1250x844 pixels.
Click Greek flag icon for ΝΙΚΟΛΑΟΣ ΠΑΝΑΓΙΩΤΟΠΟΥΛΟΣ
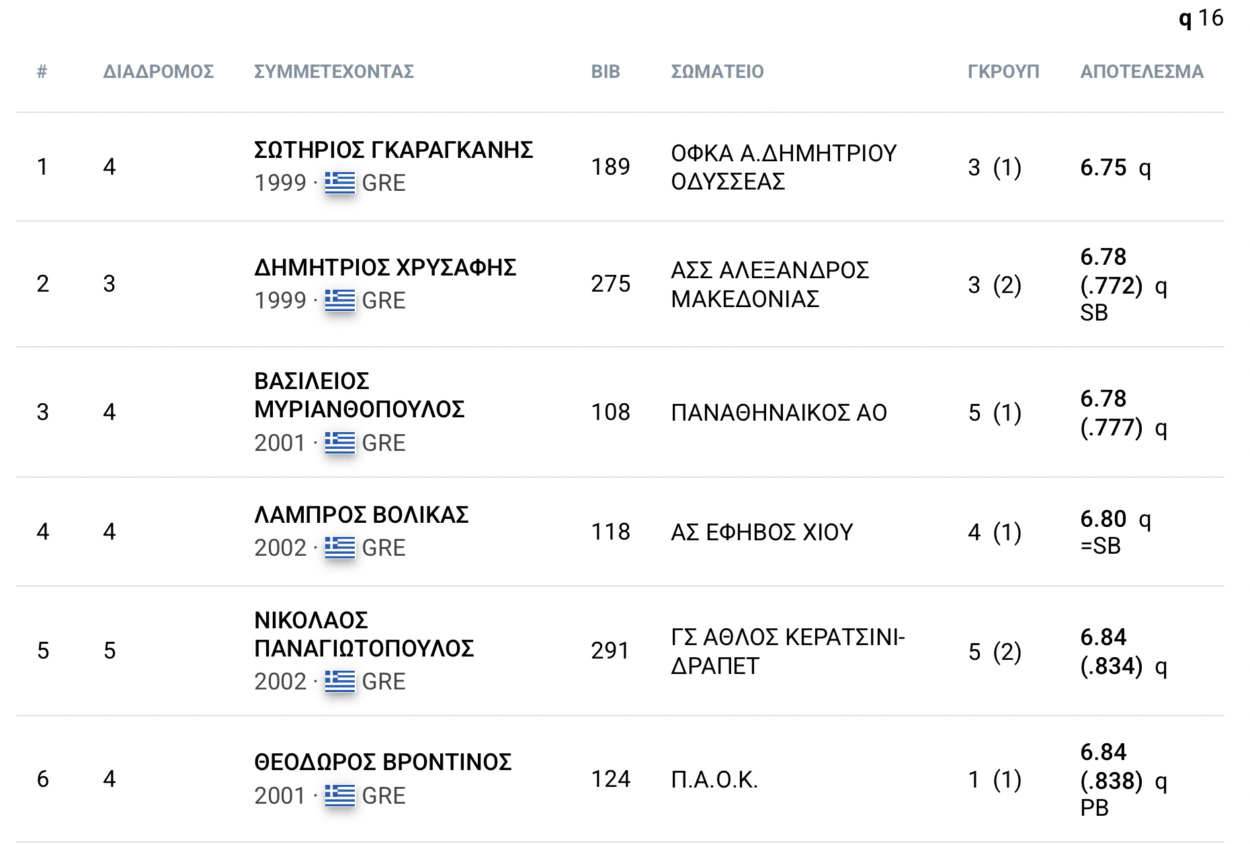coord(339,681)
